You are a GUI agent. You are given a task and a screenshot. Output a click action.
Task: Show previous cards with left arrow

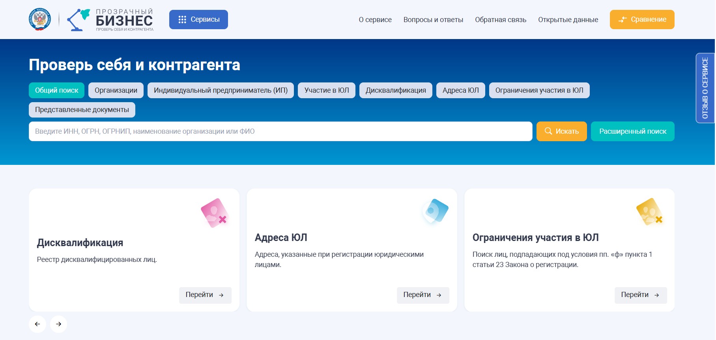click(37, 324)
